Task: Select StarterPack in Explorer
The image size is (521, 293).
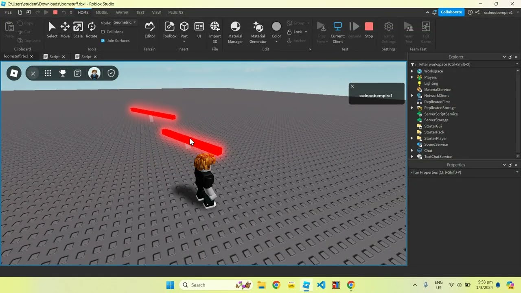Action: coord(434,132)
